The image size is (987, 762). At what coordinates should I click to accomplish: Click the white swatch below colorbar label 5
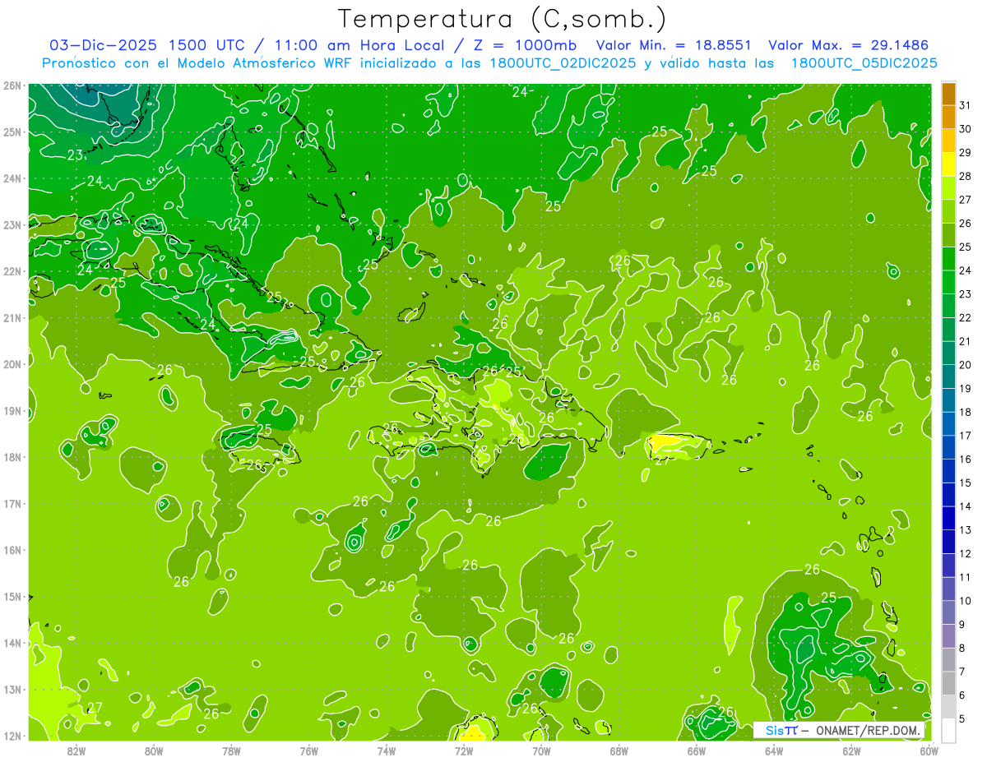point(949,730)
